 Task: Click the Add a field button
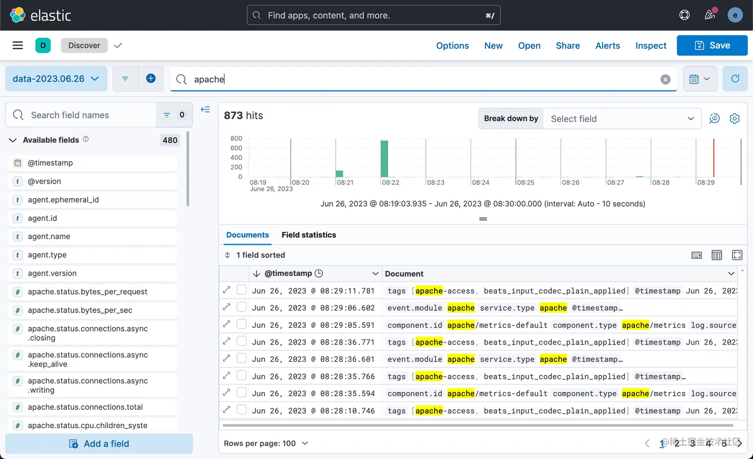click(99, 444)
